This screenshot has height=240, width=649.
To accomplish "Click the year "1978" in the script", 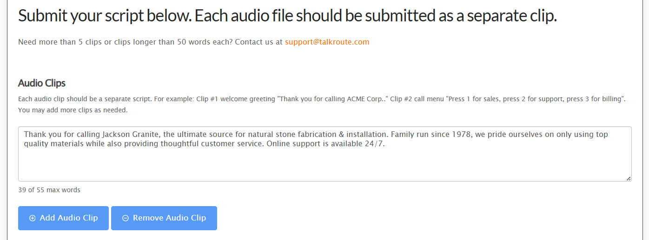I will point(463,135).
